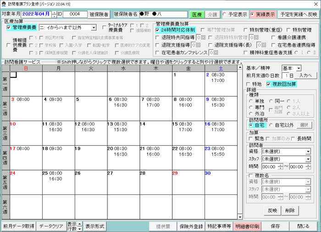Open the 管理療養費 type dropdown
The height and width of the screenshot is (232, 321).
pos(94,28)
